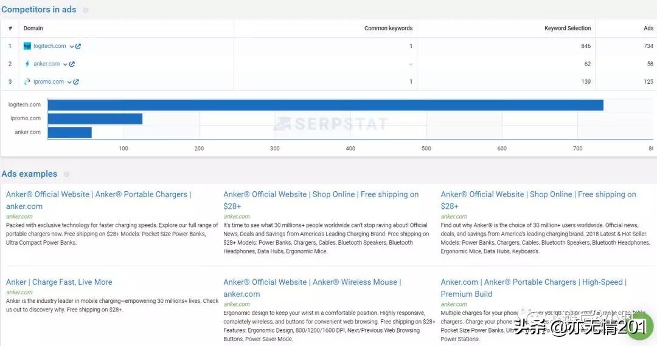Click anker.com chart axis label

[x=27, y=132]
